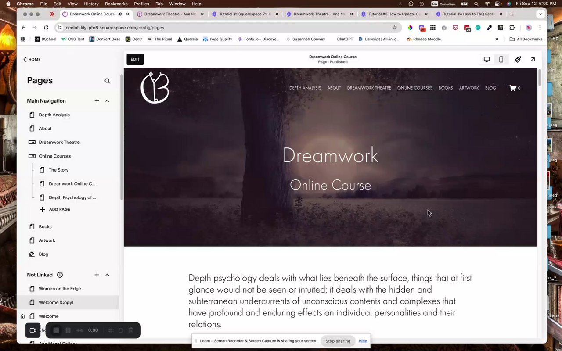This screenshot has width=562, height=351.
Task: Open the All Bookmarks folder
Action: click(x=526, y=39)
